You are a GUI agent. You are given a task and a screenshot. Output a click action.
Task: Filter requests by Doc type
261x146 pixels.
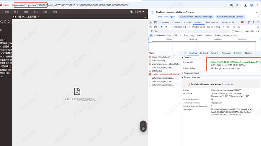[x=169, y=36]
